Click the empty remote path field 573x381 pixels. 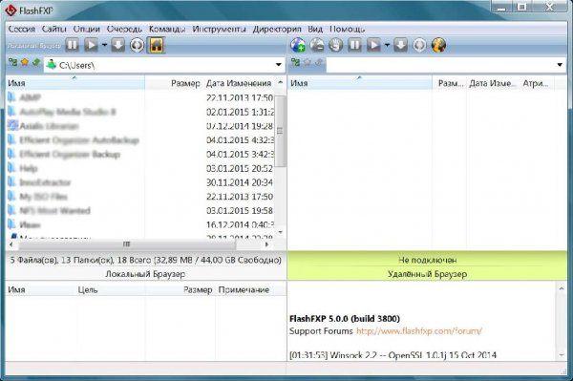446,65
